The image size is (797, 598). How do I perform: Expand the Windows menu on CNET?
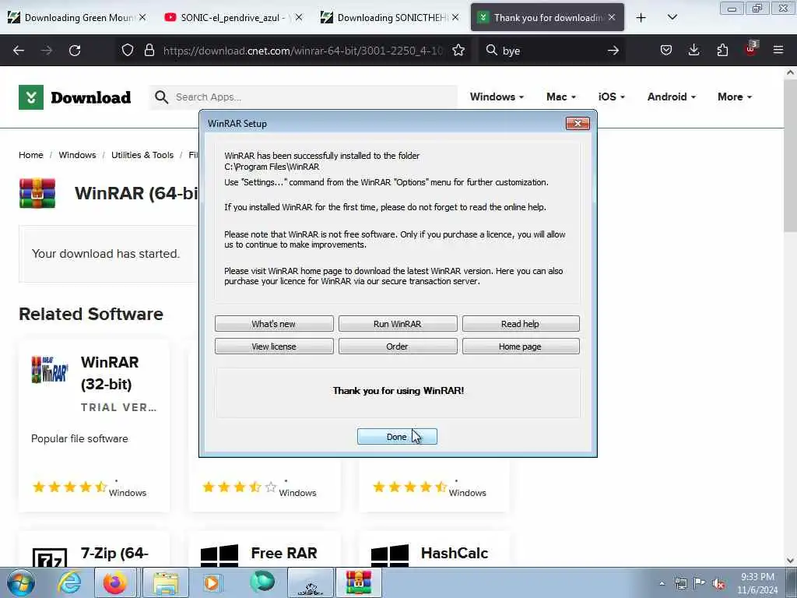click(497, 97)
